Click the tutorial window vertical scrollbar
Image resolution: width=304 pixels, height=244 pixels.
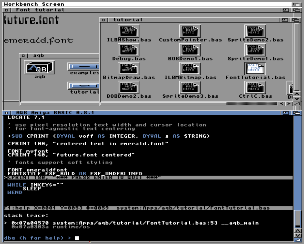click(x=297, y=57)
